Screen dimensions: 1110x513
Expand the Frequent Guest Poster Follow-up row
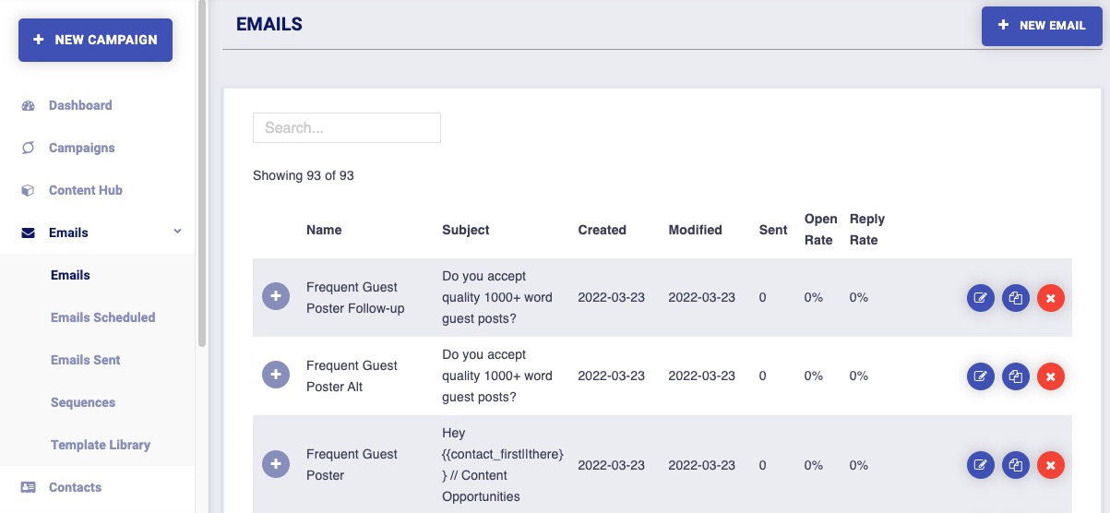(x=276, y=297)
